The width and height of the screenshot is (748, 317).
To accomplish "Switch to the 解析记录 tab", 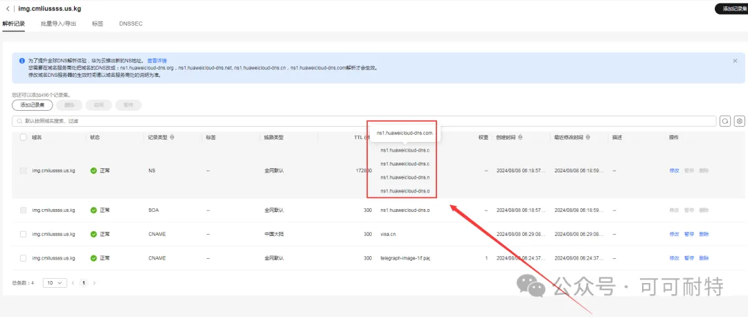I will tap(13, 24).
